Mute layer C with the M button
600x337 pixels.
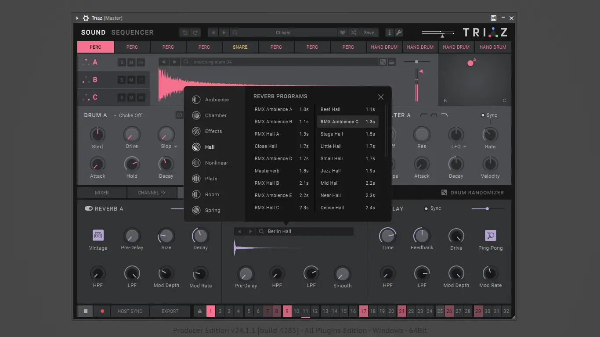click(131, 97)
